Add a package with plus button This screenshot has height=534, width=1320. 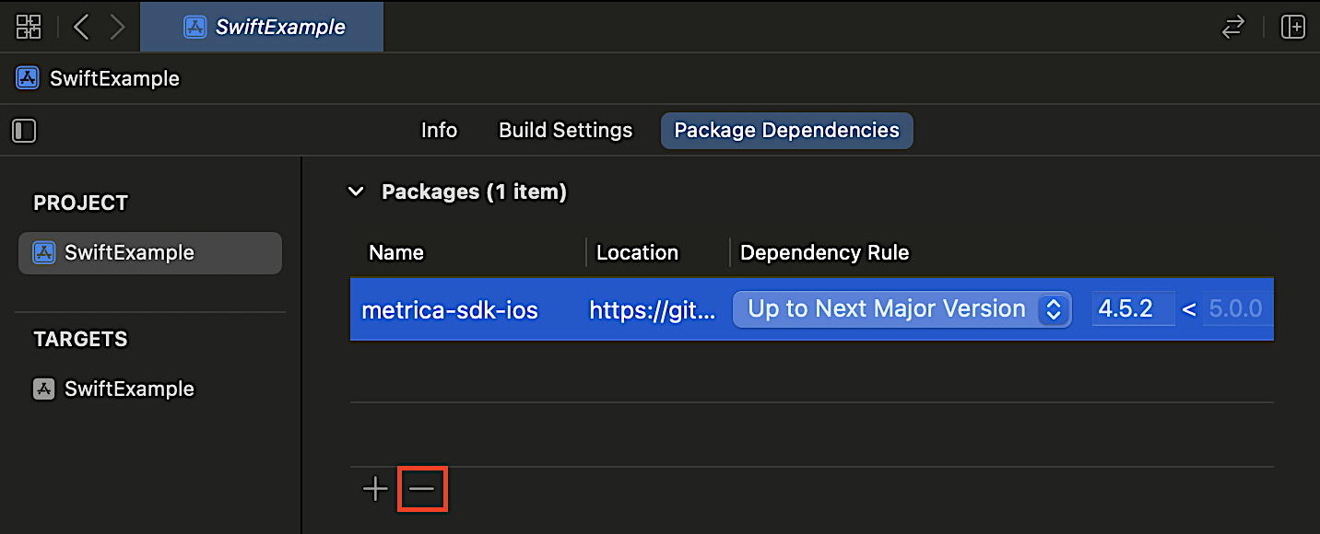(375, 489)
